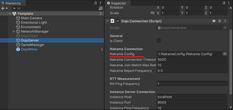Click Scale Z value field

218,13
